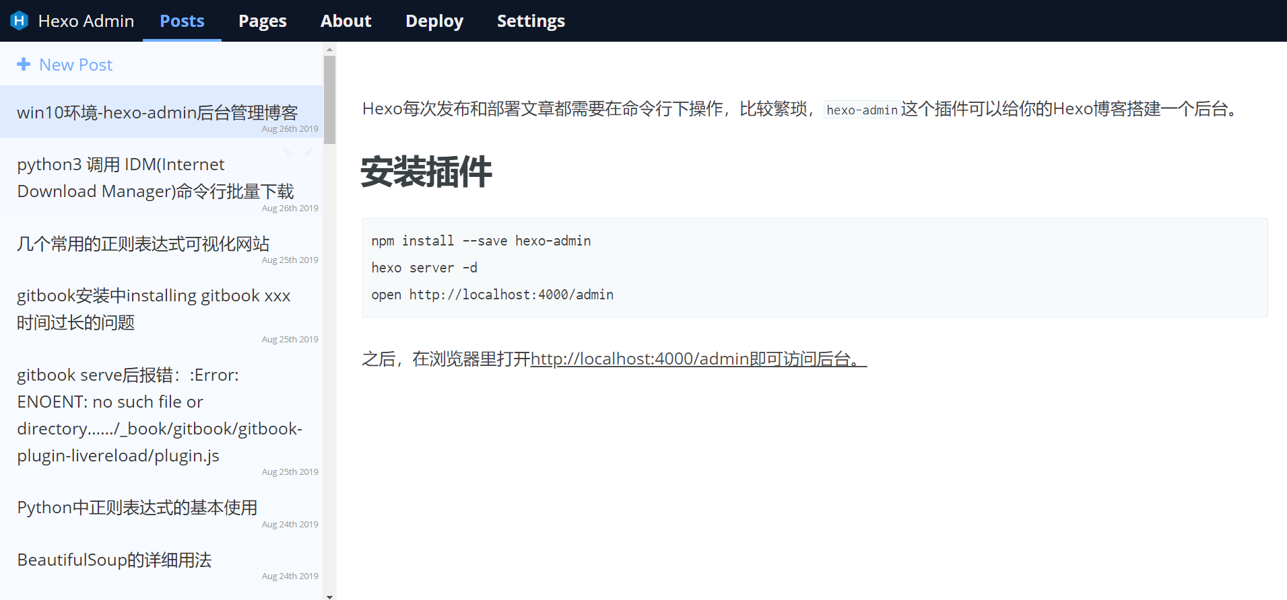This screenshot has width=1287, height=600.
Task: Click the Hexo Admin hexagon logo
Action: click(x=19, y=21)
